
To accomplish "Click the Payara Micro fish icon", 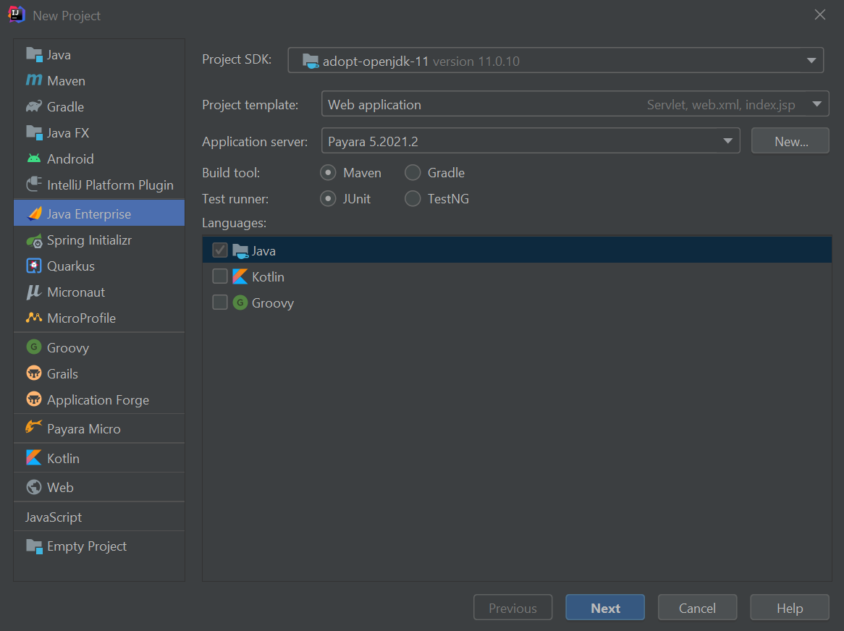I will tap(34, 428).
